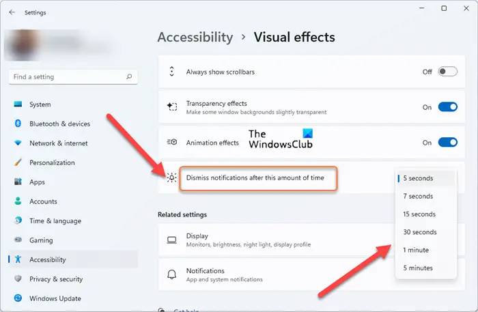Turn off Transparency effects toggle
Screen dimensions: 478x312
[447, 107]
